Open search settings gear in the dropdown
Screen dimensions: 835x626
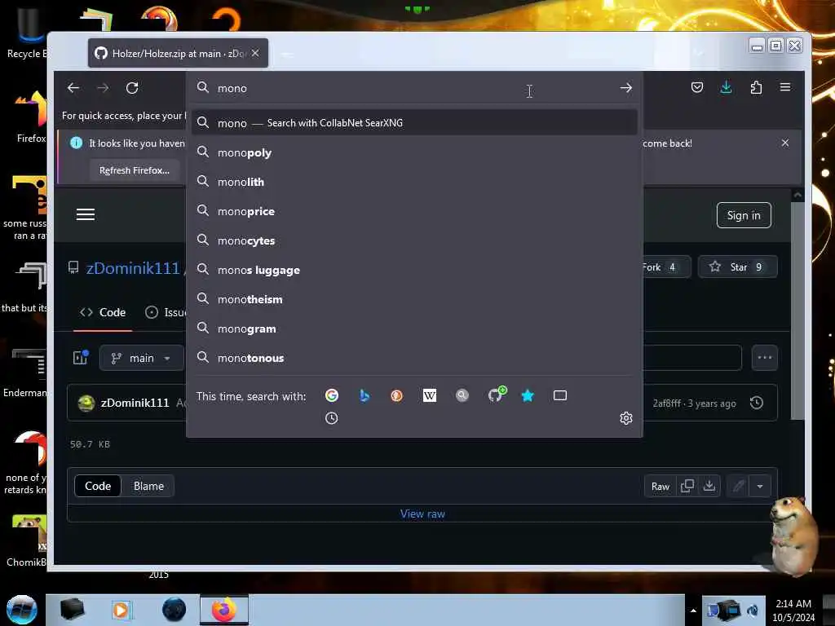click(625, 418)
